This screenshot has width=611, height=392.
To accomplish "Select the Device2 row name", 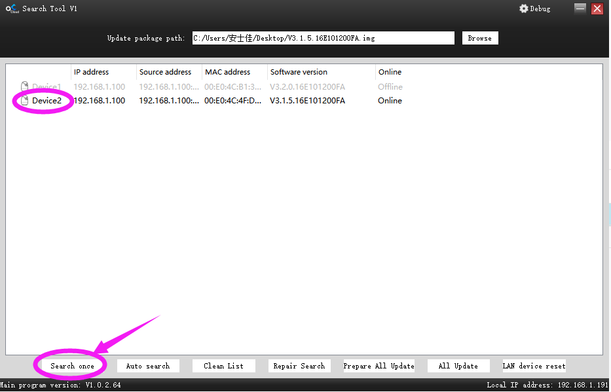I will [46, 101].
